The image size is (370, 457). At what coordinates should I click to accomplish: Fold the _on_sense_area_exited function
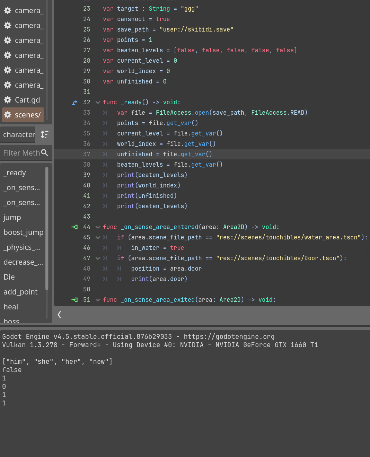point(98,300)
